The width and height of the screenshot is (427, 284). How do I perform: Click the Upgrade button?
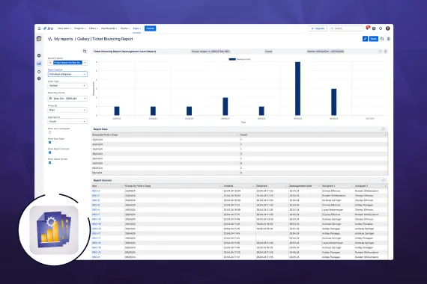318,28
